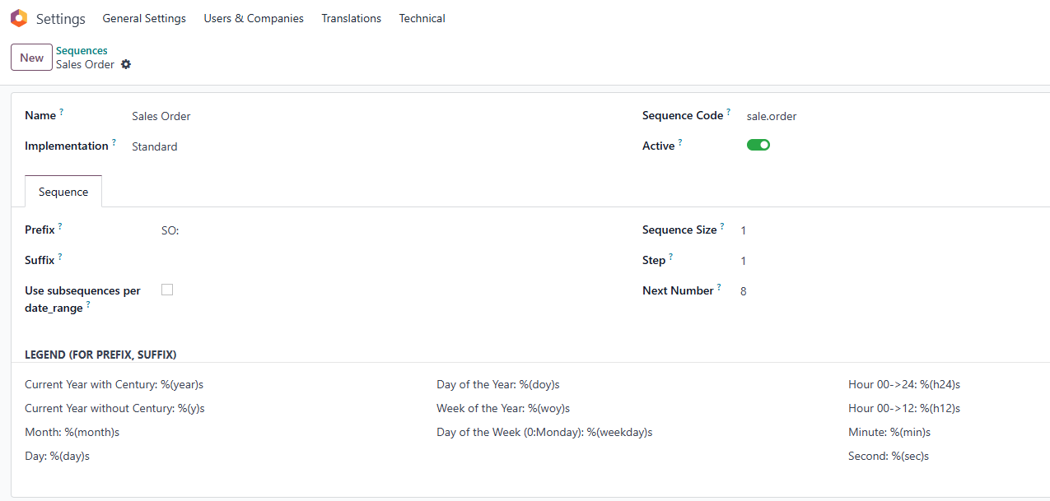
Task: Click the legend text Day: %(day)s
Action: (x=57, y=456)
